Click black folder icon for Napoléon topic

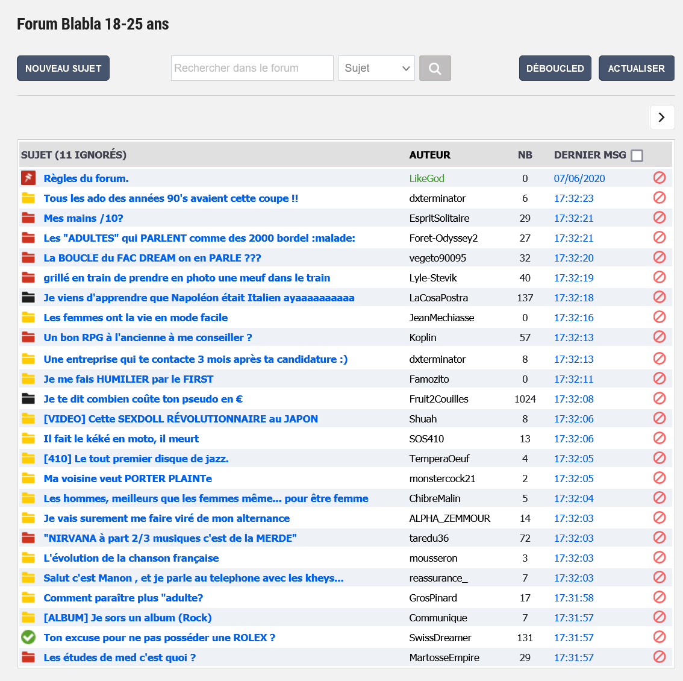coord(28,297)
